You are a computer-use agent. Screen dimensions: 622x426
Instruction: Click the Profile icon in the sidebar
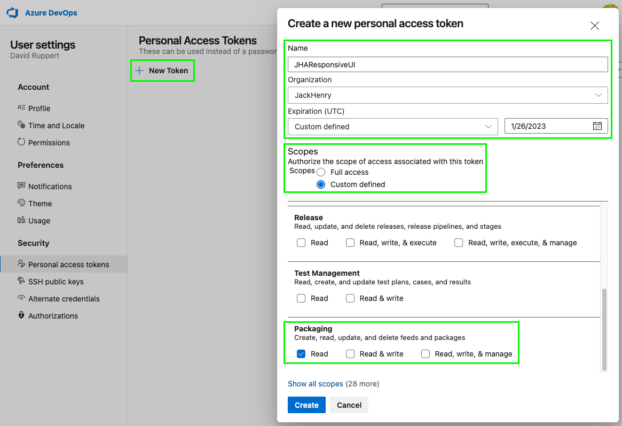coord(21,108)
